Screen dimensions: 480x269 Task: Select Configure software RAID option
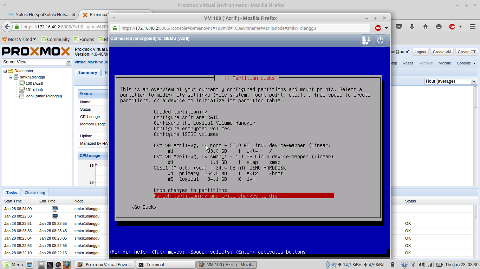[x=186, y=117]
